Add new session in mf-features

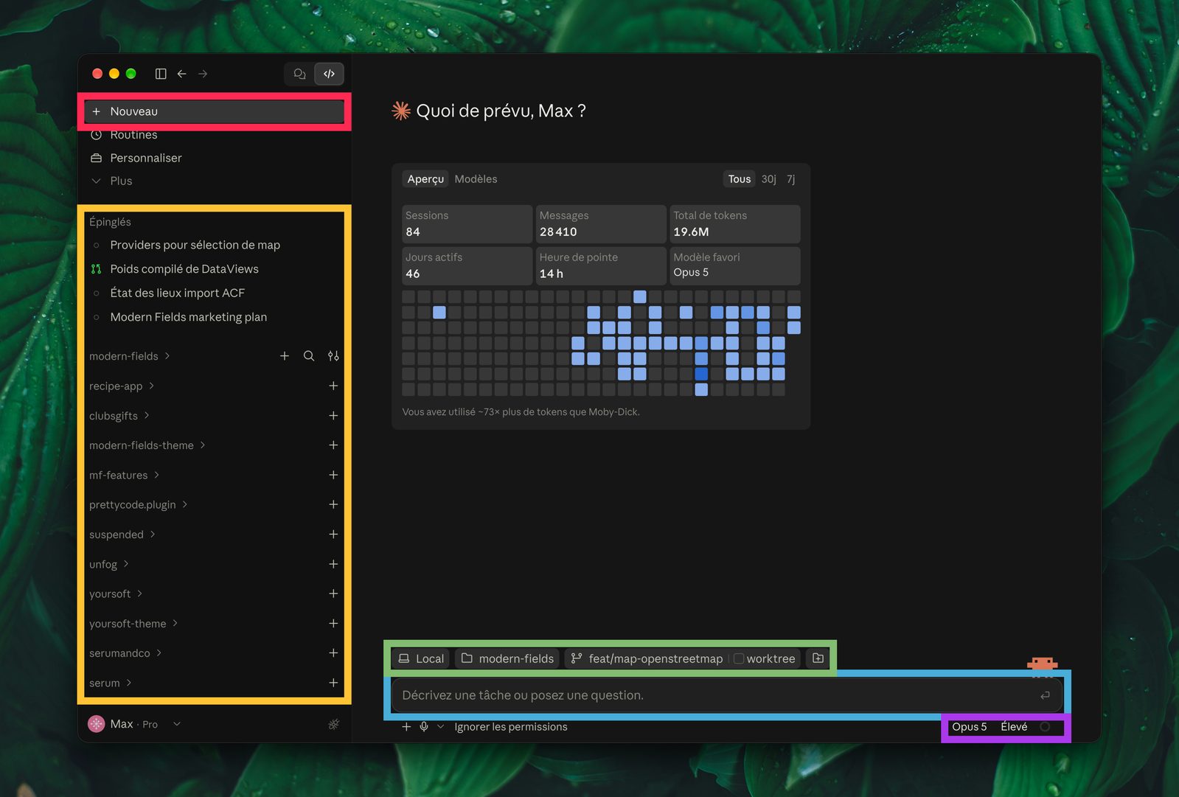coord(333,475)
